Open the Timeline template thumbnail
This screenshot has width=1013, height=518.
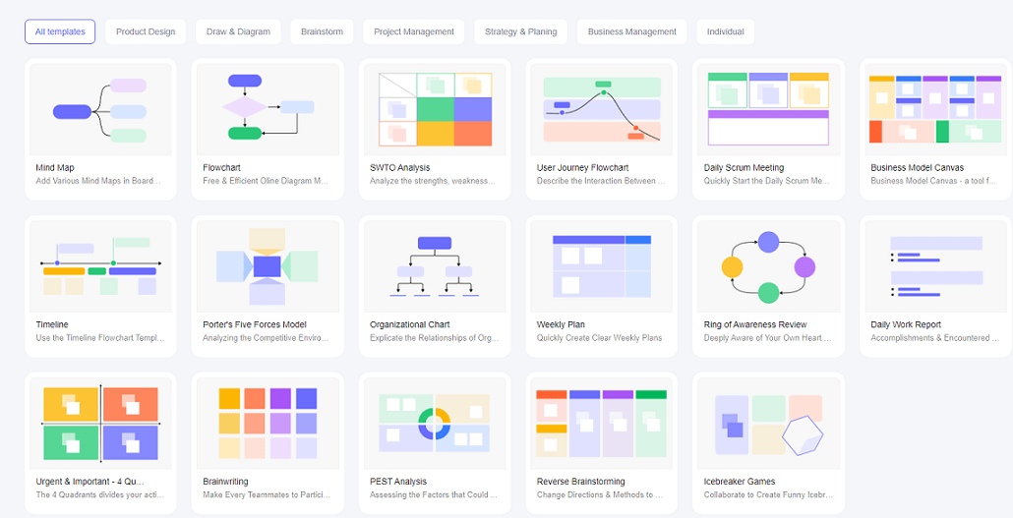click(x=100, y=266)
